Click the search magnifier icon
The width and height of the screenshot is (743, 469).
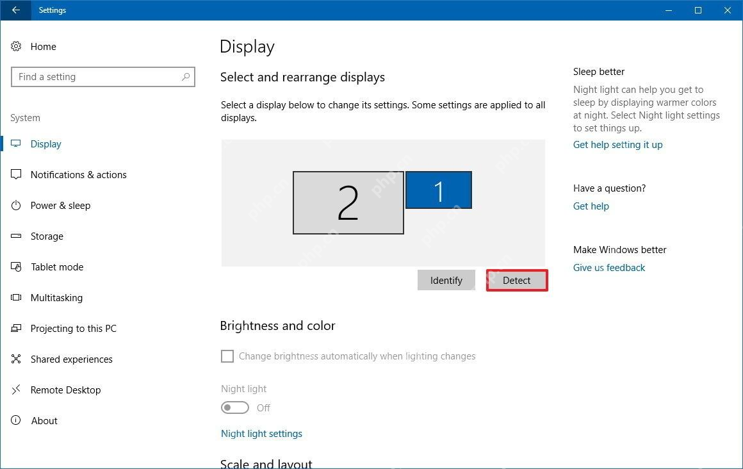point(186,76)
